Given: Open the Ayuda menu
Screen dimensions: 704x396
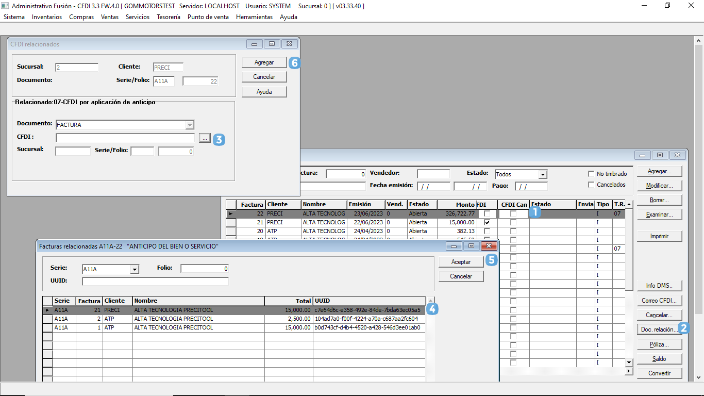Looking at the screenshot, I should pos(289,17).
